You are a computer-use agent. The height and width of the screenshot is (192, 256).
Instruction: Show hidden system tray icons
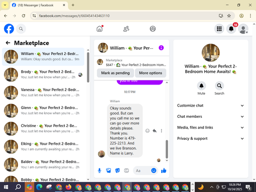click(x=211, y=187)
